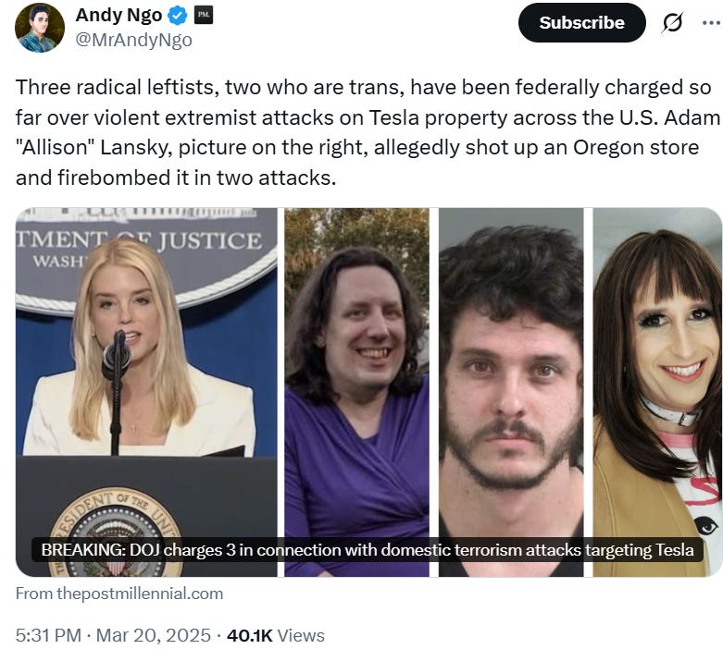Open the 40.1K Views analytics count
This screenshot has height=649, width=723.
tap(276, 636)
